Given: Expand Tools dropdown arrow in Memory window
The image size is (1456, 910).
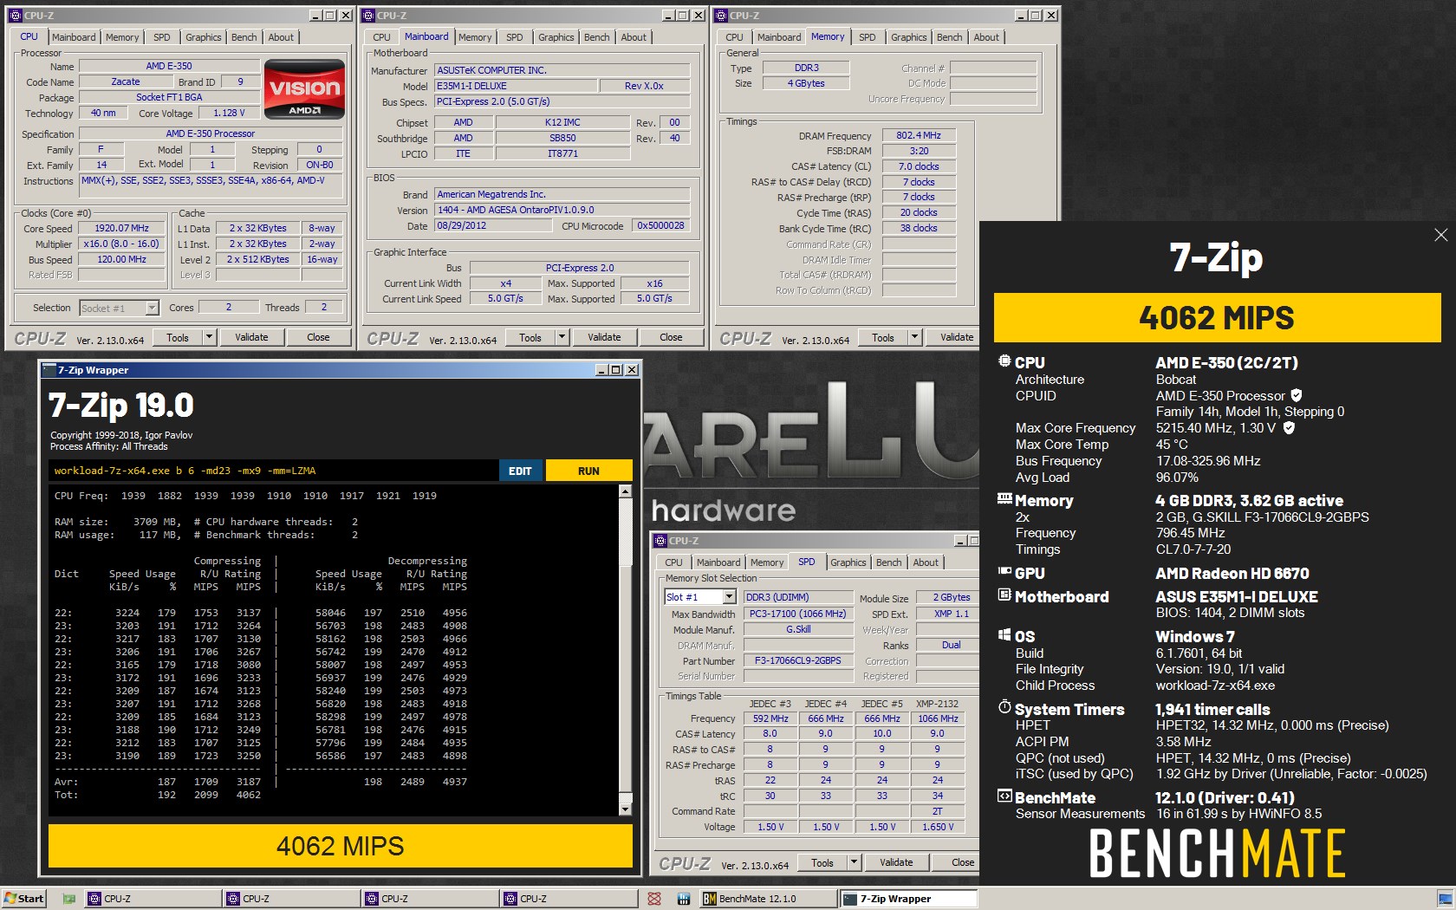Looking at the screenshot, I should coord(914,337).
